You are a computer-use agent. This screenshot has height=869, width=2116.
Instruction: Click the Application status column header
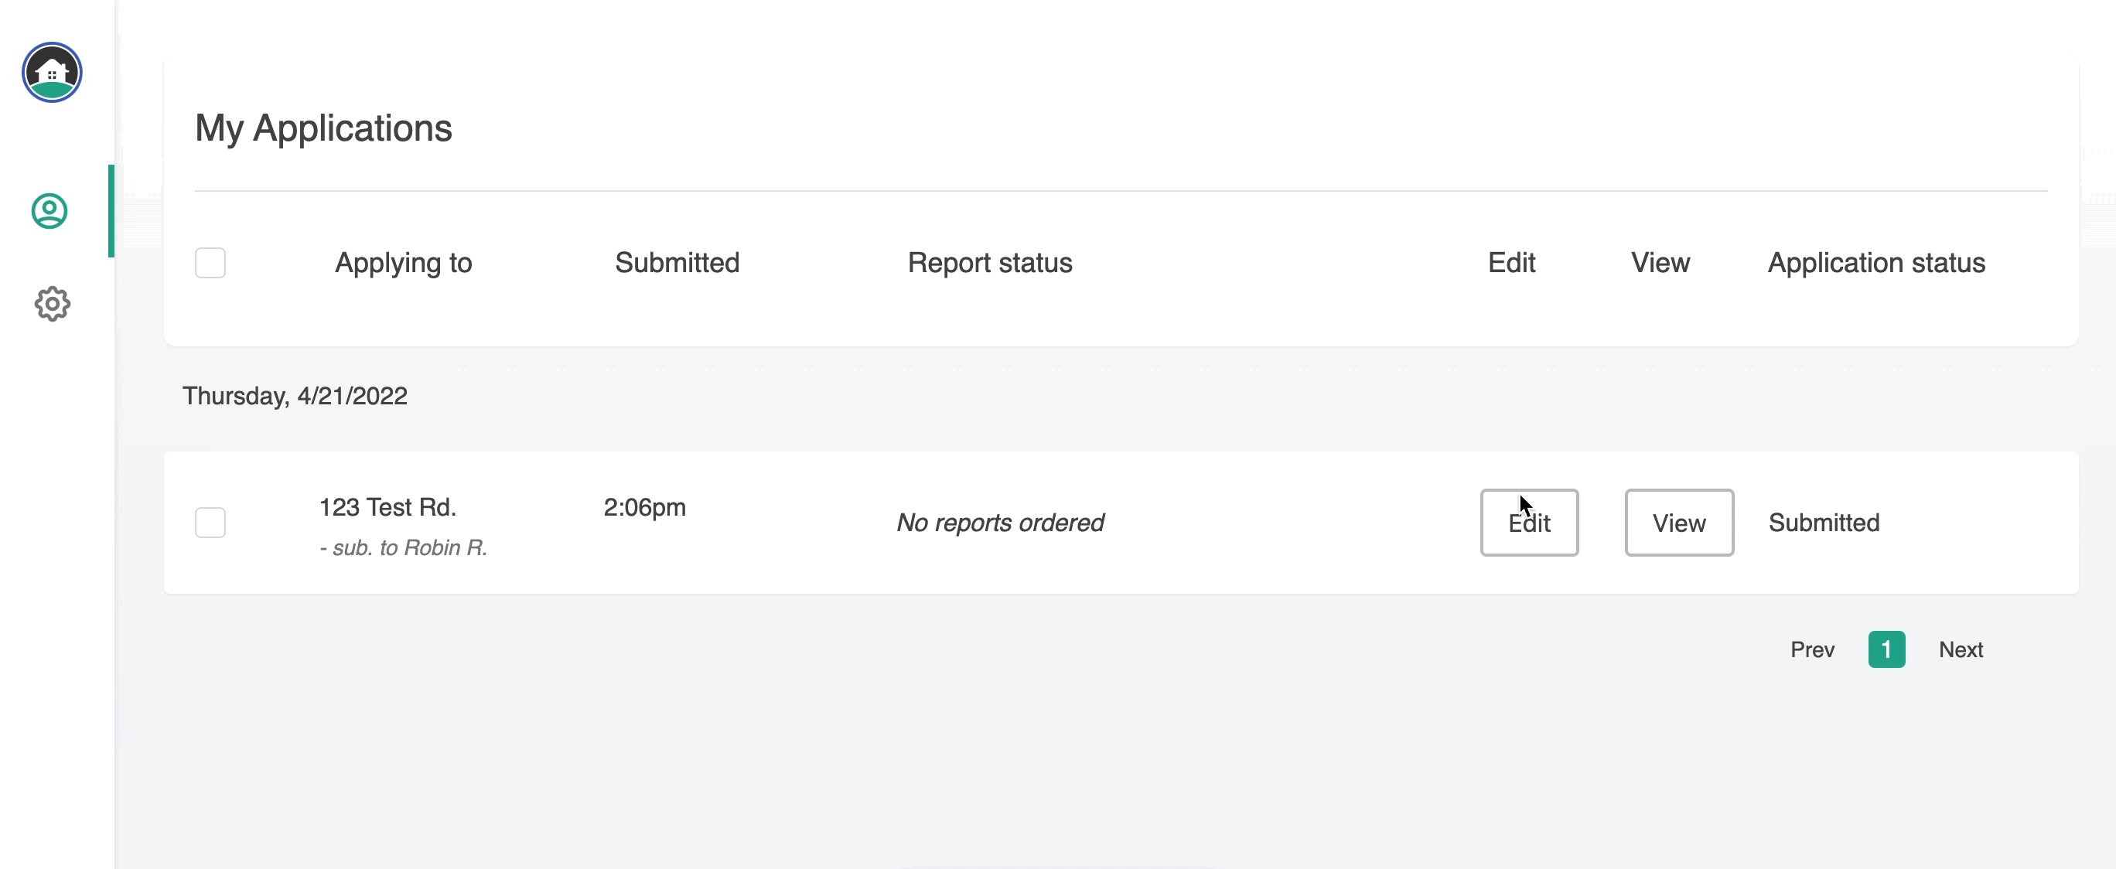(1876, 263)
